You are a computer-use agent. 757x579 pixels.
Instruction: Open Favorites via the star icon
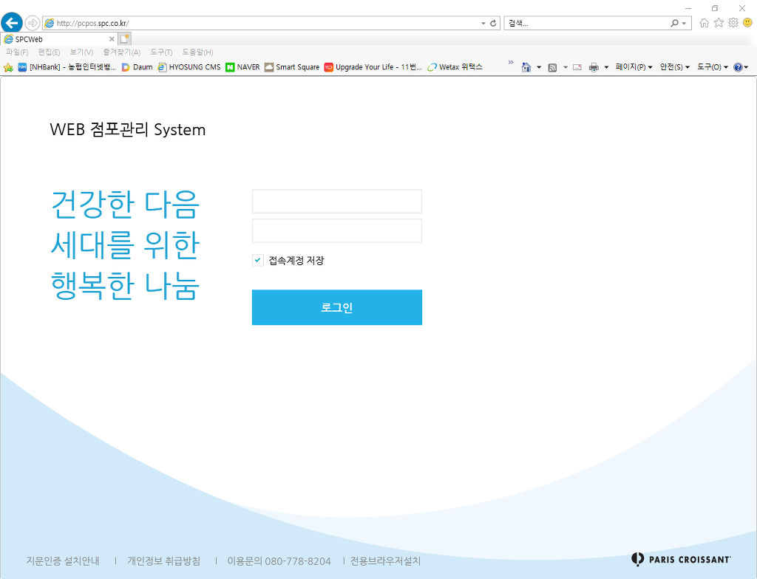[719, 23]
